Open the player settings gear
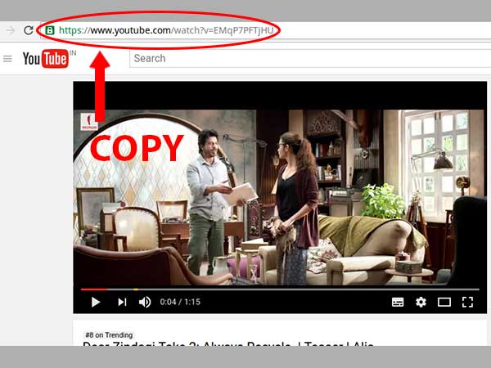Image resolution: width=491 pixels, height=368 pixels. pyautogui.click(x=421, y=302)
